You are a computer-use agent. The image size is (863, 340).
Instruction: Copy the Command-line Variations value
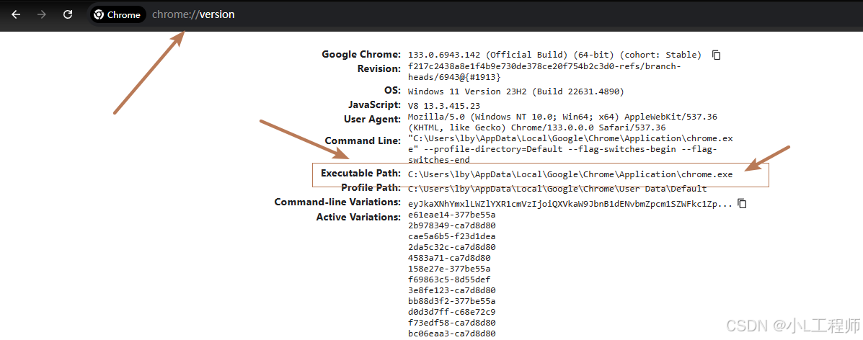coord(742,204)
